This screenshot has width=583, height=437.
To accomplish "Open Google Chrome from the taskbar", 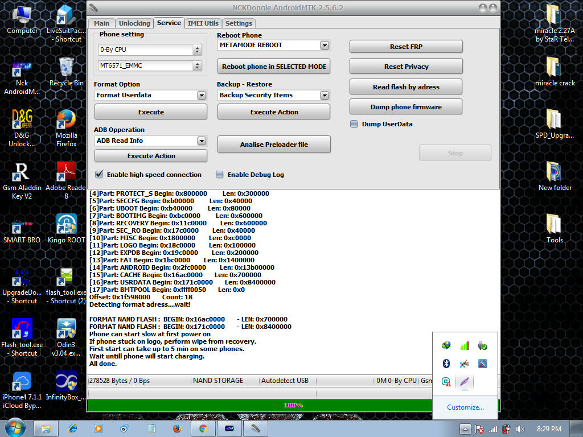I will (x=203, y=429).
